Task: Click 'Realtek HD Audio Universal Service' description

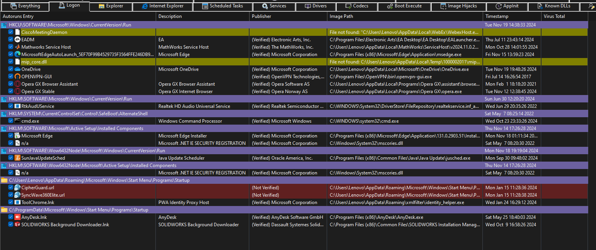Action: click(194, 106)
